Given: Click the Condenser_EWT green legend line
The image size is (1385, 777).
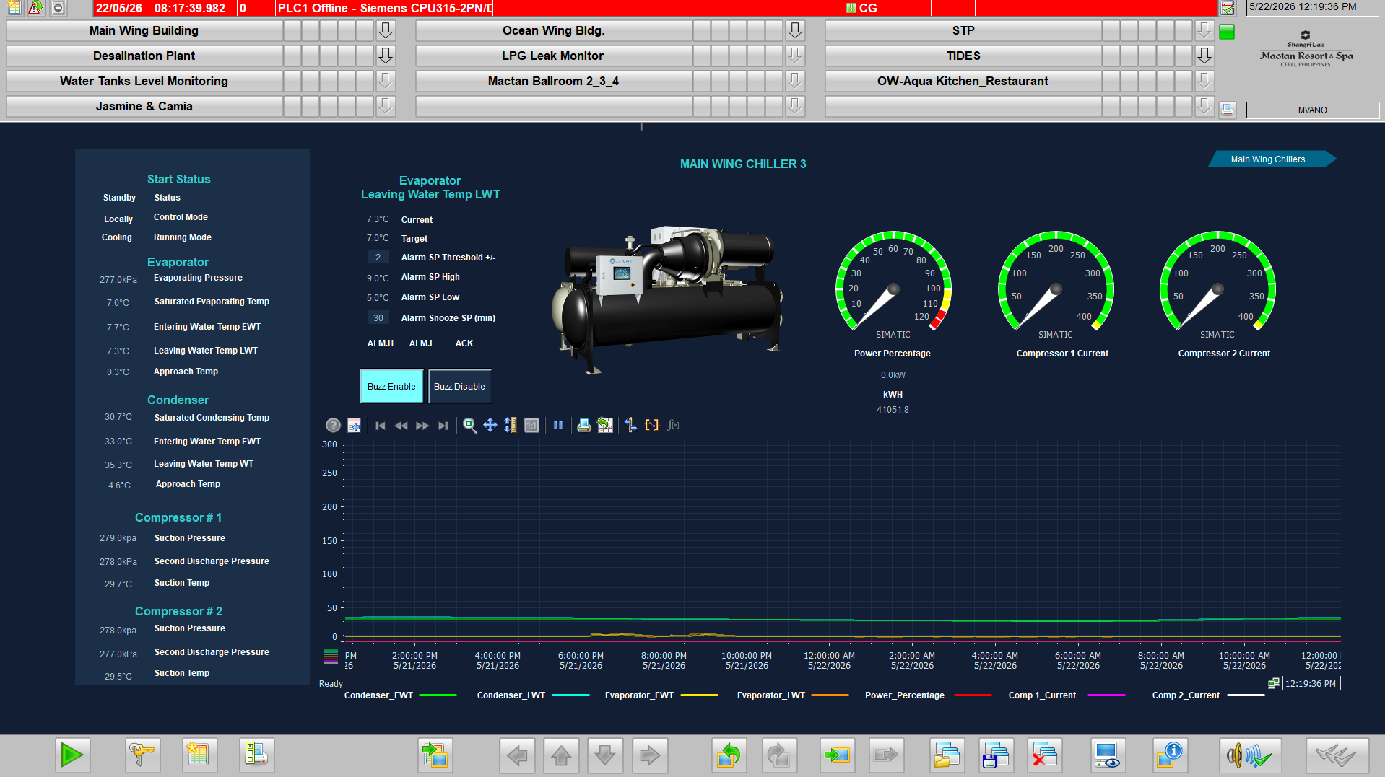Looking at the screenshot, I should click(438, 695).
